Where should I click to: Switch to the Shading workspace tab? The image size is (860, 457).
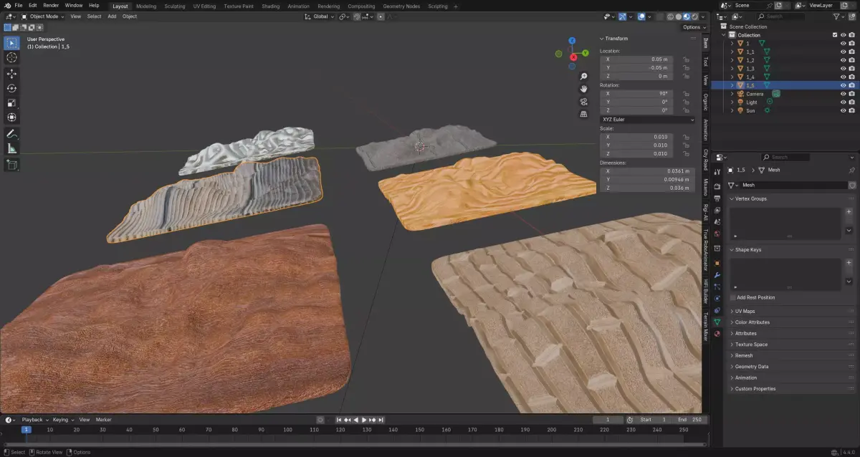click(x=270, y=6)
